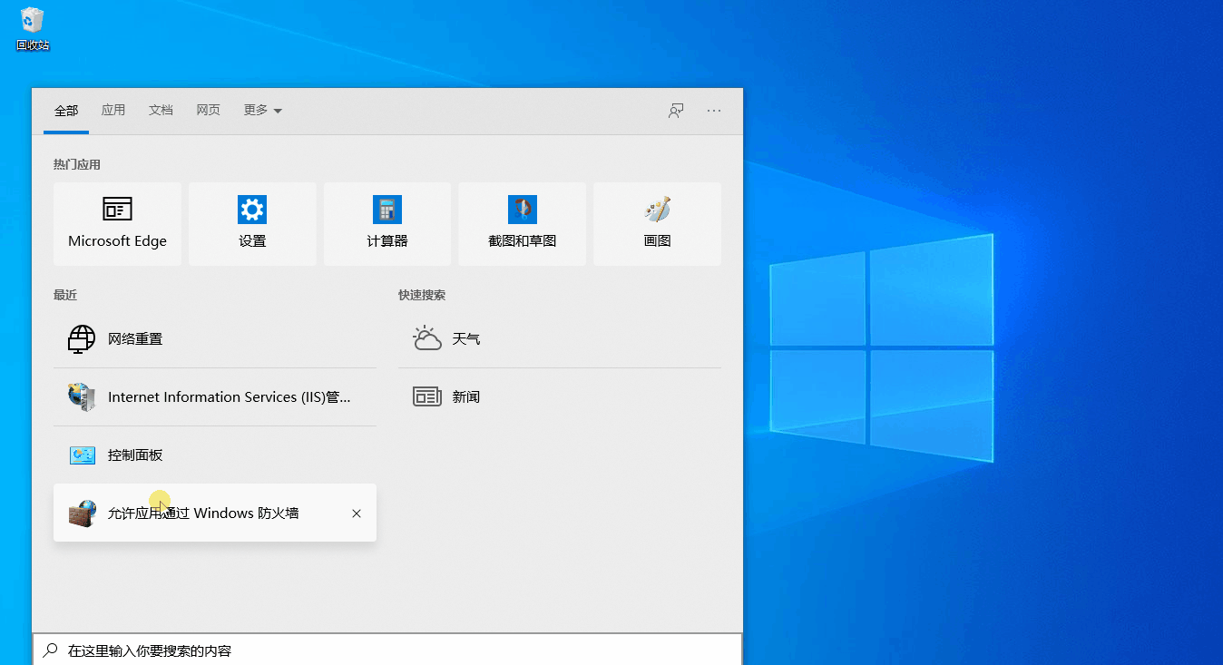Open recent item 网络重置
Viewport: 1223px width, 665px height.
(215, 339)
